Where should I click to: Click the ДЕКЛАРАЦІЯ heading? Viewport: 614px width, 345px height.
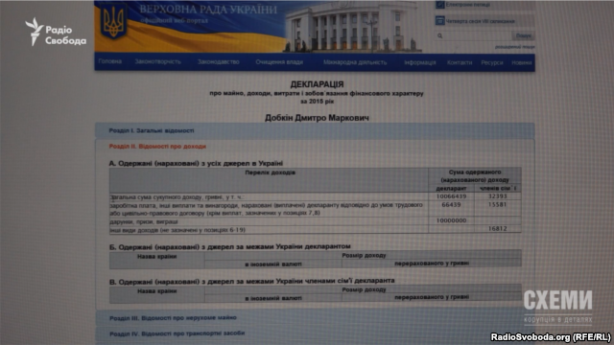pos(317,84)
